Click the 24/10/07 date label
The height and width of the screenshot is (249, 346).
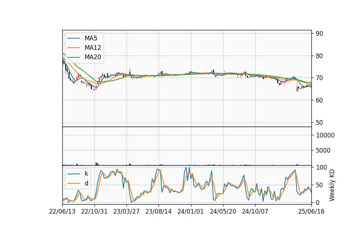click(255, 211)
